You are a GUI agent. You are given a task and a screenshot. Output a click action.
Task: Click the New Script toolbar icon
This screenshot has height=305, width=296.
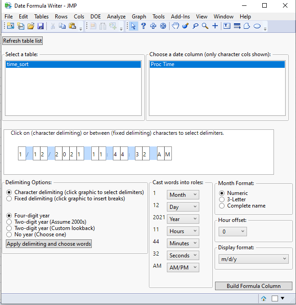pos(21,26)
